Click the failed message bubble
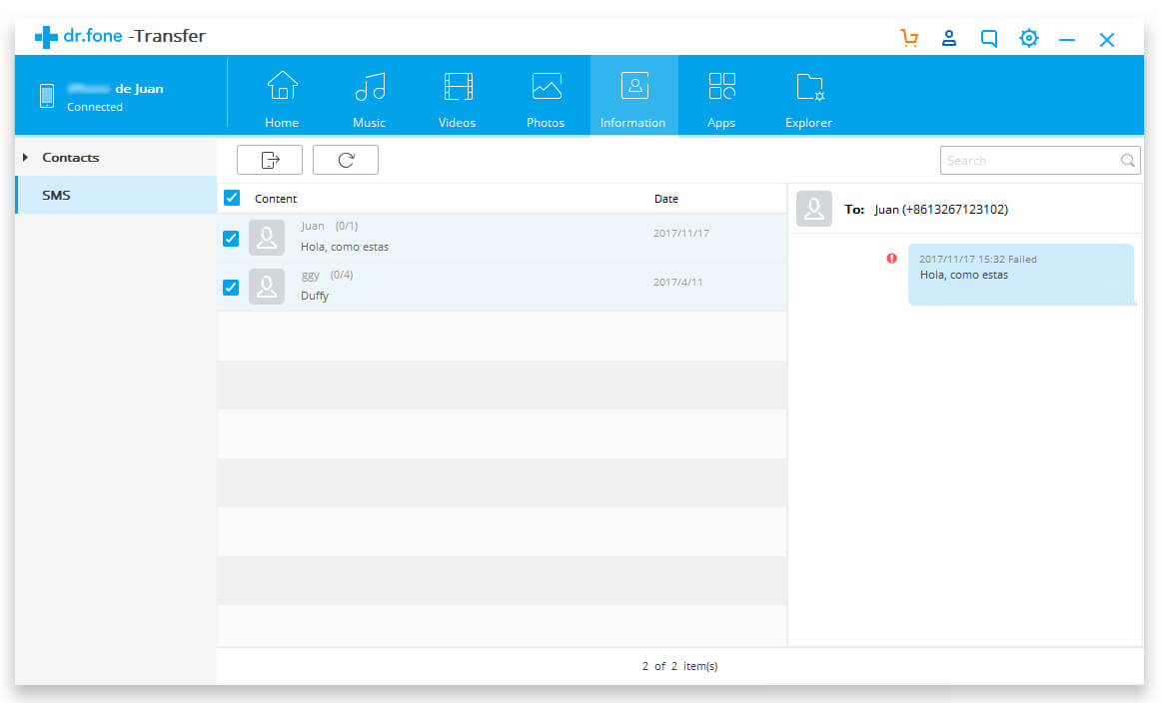This screenshot has width=1161, height=703. click(1022, 275)
